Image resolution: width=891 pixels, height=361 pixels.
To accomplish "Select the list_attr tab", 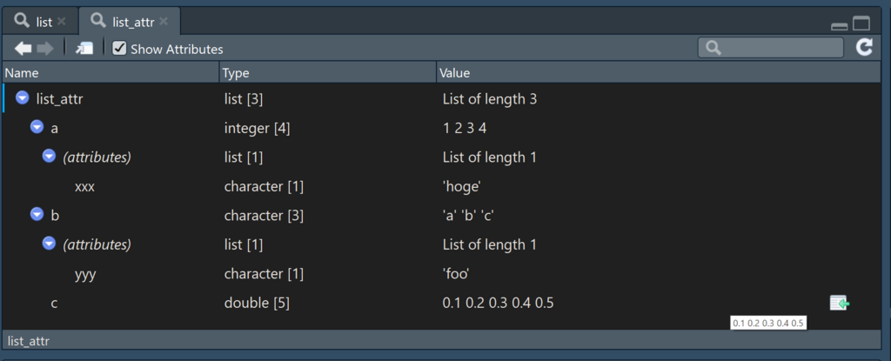I will click(130, 22).
